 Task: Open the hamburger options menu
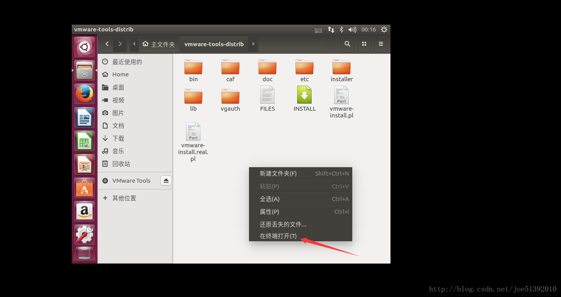pos(381,44)
